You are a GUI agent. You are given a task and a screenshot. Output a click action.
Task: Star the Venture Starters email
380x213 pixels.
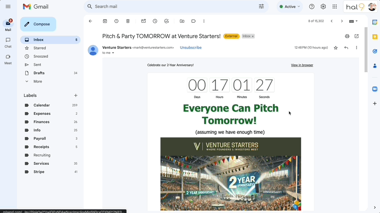pyautogui.click(x=336, y=48)
